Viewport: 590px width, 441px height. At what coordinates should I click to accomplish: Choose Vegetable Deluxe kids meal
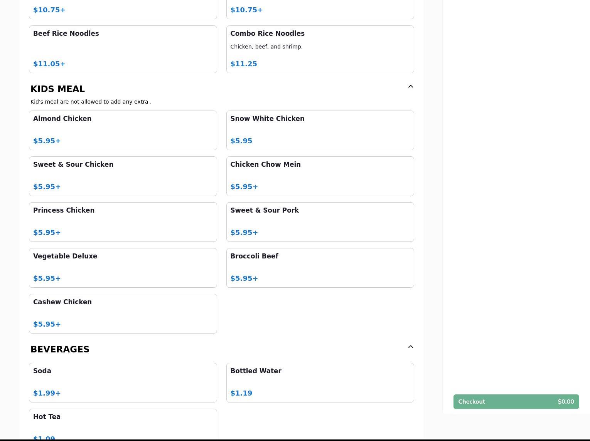tap(123, 268)
